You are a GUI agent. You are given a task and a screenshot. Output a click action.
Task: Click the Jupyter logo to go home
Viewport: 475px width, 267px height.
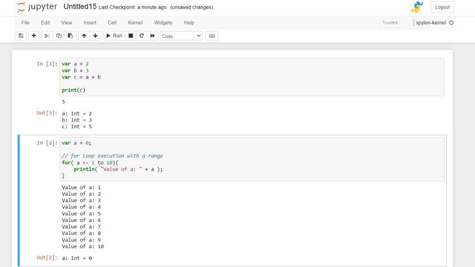point(37,7)
